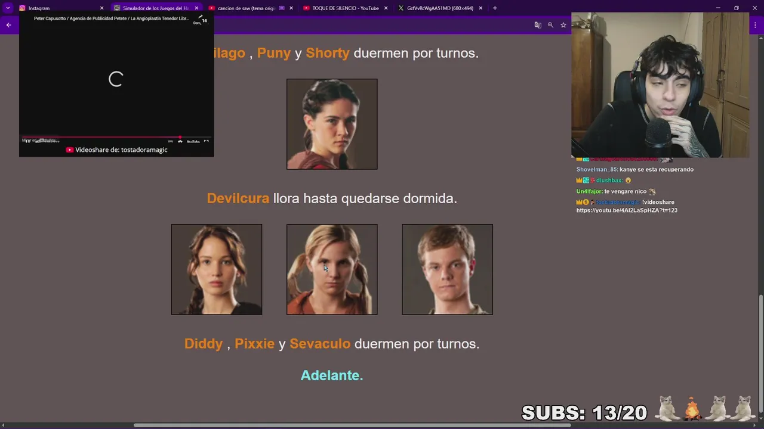Open the zoom magnifier icon in address bar

[x=550, y=25]
